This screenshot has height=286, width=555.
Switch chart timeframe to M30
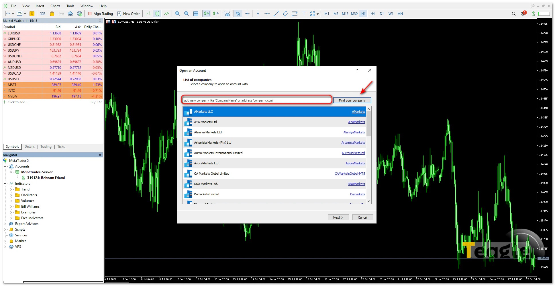click(x=354, y=13)
